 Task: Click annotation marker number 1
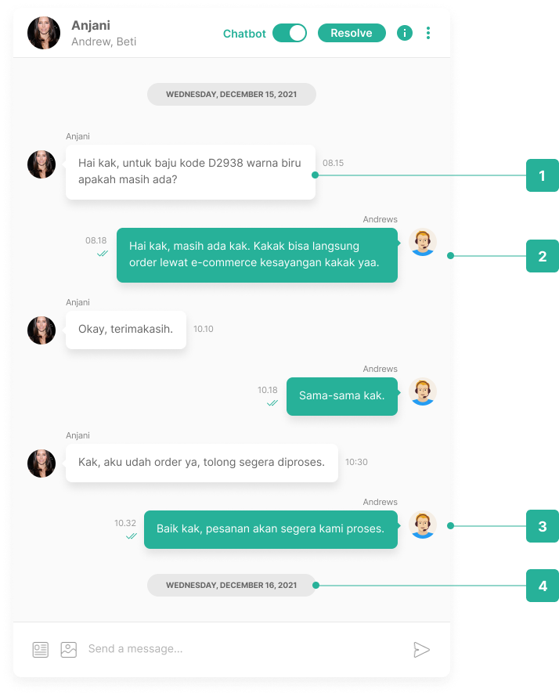[x=542, y=176]
